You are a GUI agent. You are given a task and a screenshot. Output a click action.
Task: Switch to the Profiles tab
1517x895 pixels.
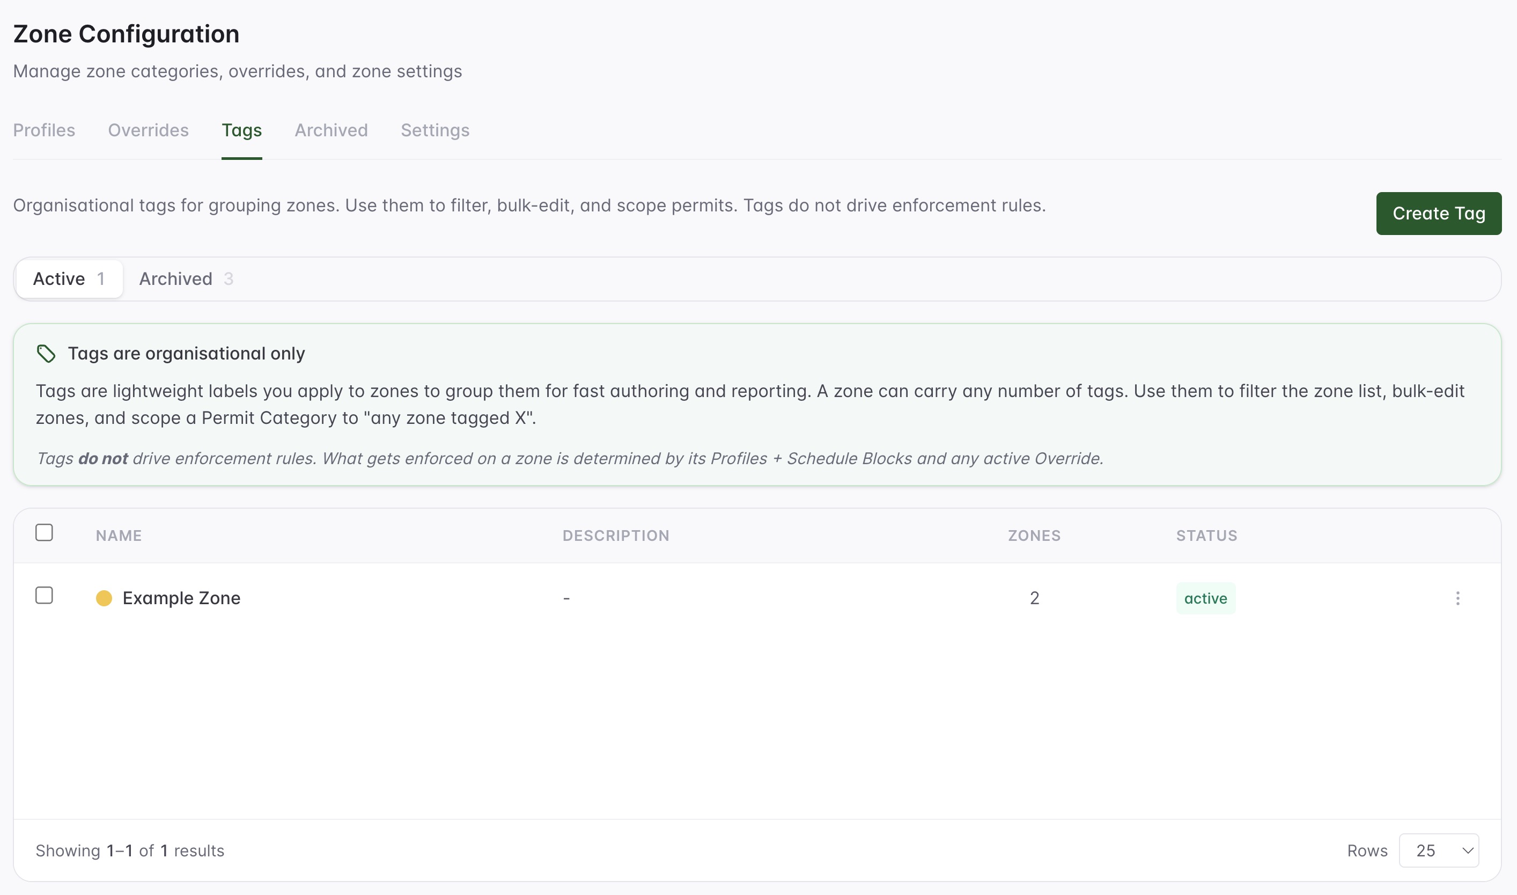44,130
